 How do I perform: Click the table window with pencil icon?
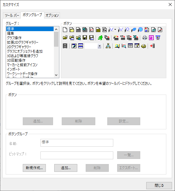[x=137, y=46]
